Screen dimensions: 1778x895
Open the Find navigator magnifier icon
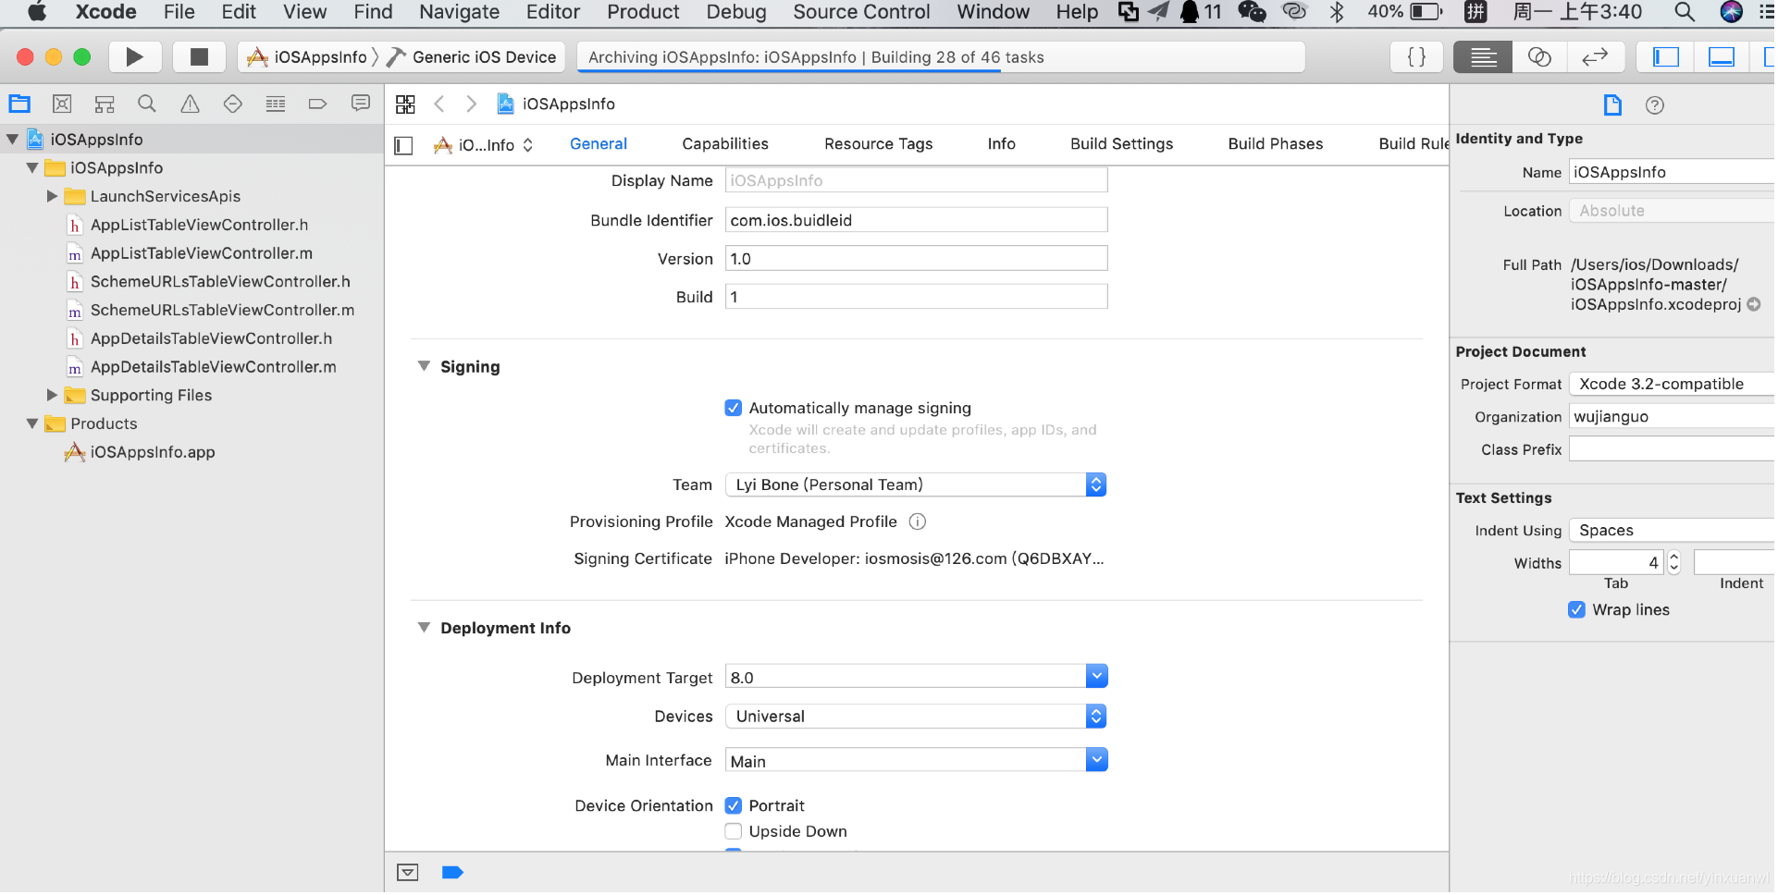(x=147, y=104)
